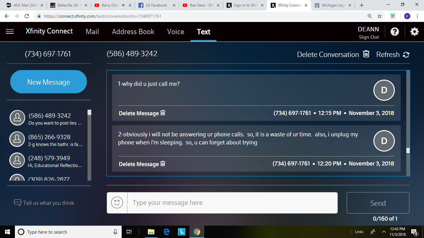Click the D avatar on second message
424x238 pixels.
(x=384, y=141)
